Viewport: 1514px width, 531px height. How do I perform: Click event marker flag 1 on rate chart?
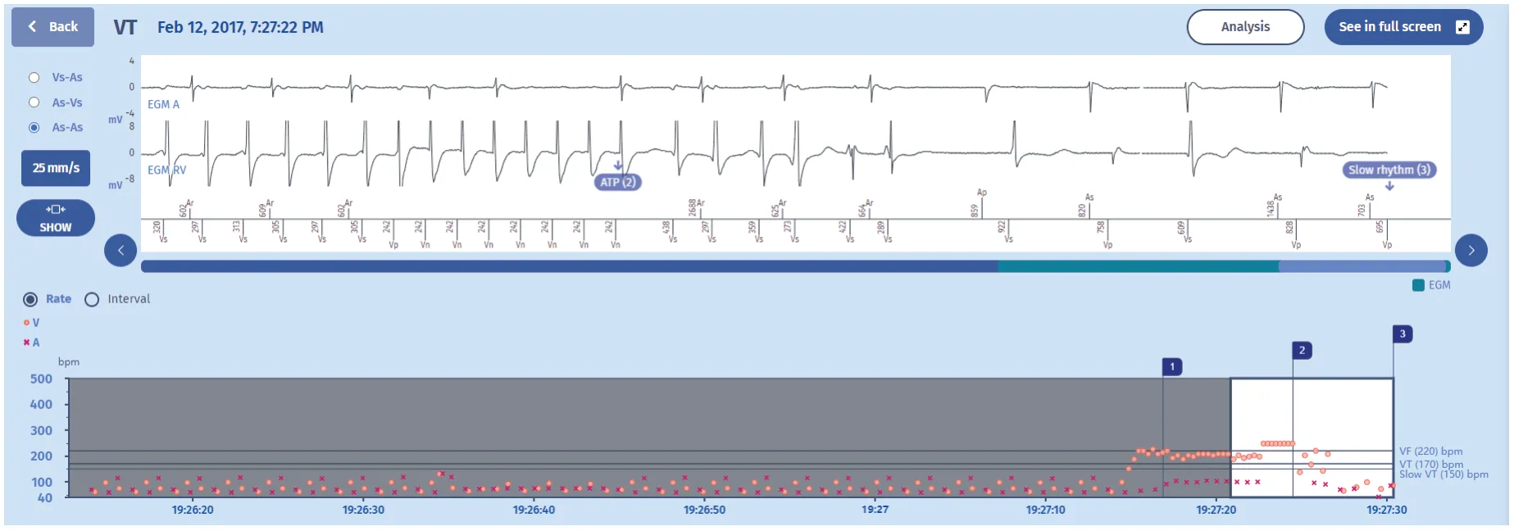point(1172,366)
